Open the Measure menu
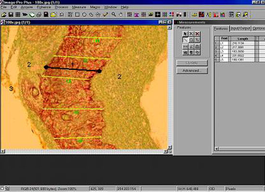Viewport: 265px width, 192px height. click(x=79, y=7)
